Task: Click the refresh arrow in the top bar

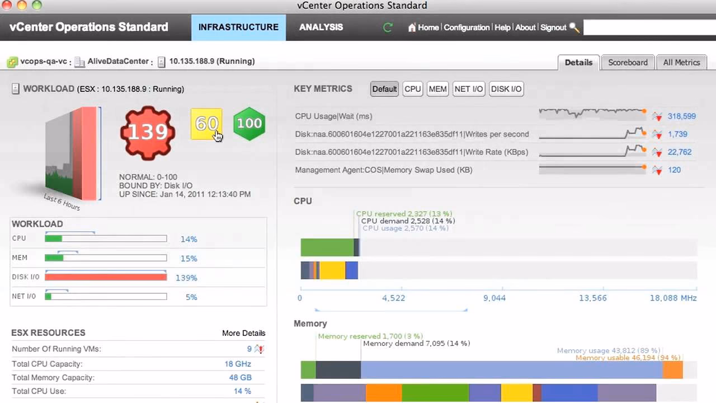Action: pyautogui.click(x=388, y=27)
